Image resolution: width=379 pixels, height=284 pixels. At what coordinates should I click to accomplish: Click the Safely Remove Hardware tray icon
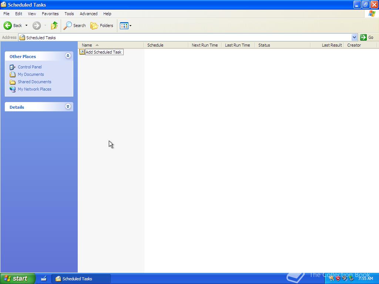[351, 278]
